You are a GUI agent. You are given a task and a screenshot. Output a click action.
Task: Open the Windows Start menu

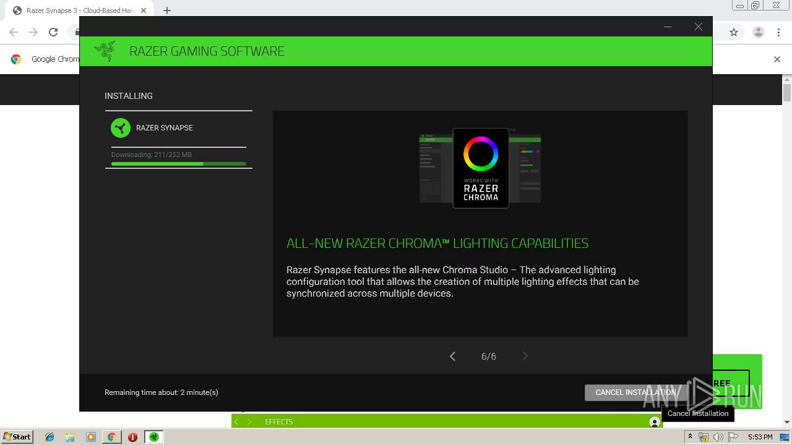point(17,436)
